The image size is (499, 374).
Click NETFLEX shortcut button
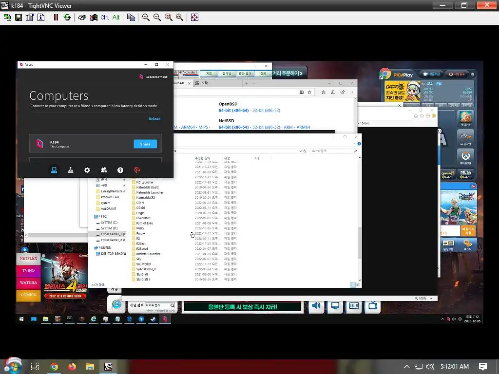point(28,258)
